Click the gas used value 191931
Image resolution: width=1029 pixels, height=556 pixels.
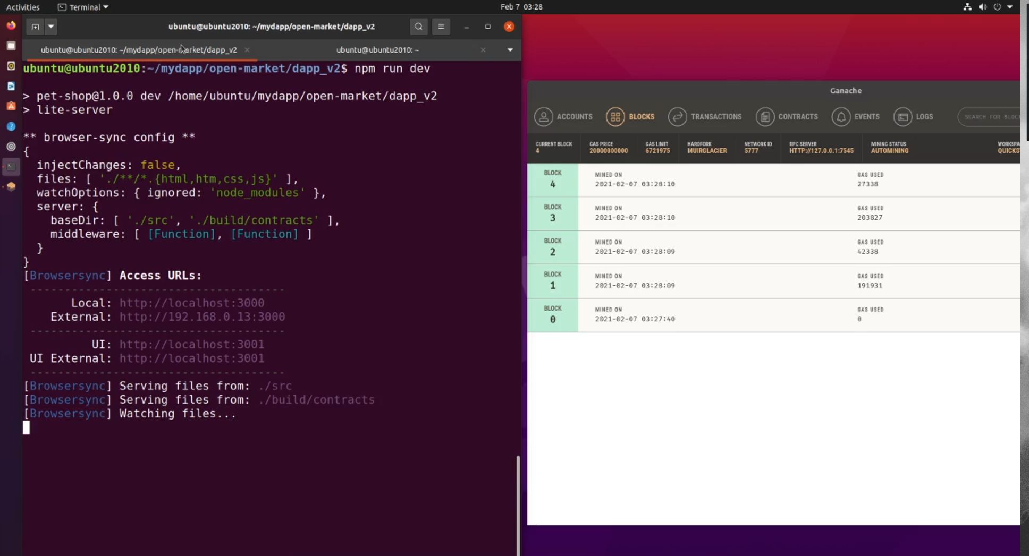click(x=870, y=286)
